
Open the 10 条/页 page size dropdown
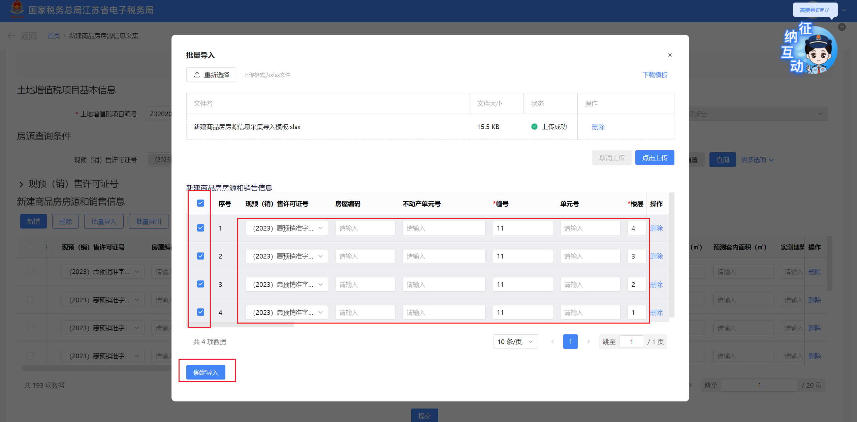515,341
